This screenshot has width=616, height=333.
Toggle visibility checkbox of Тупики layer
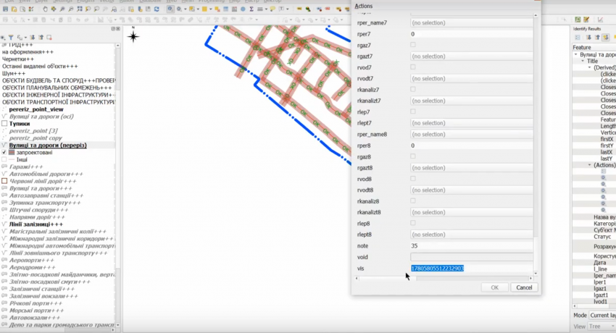point(4,124)
